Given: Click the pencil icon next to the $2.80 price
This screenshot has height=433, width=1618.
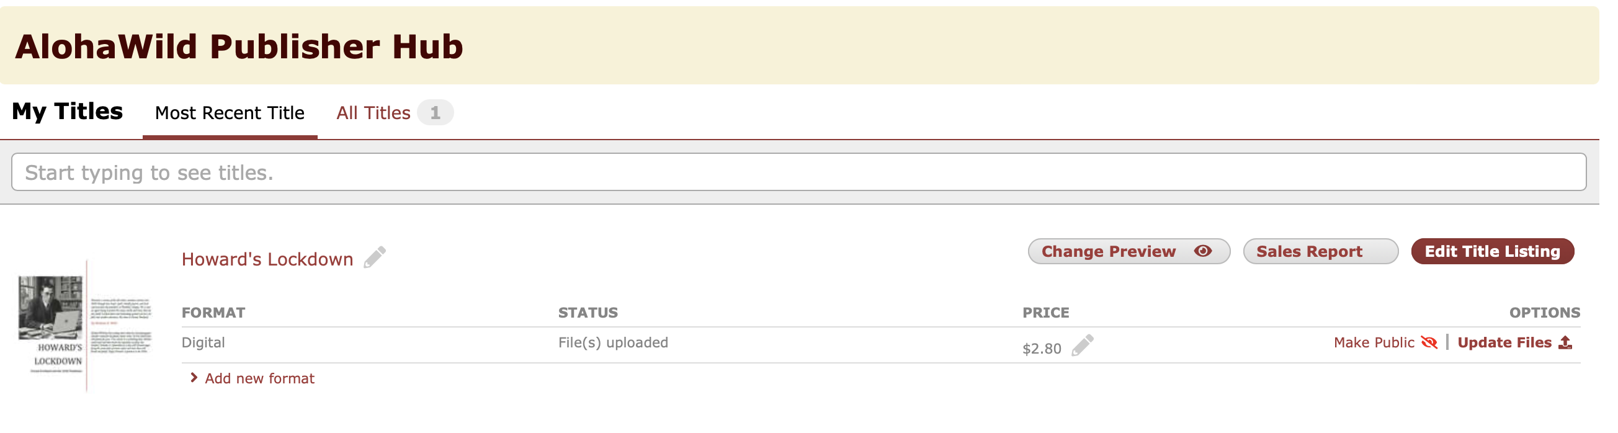Looking at the screenshot, I should (1082, 346).
